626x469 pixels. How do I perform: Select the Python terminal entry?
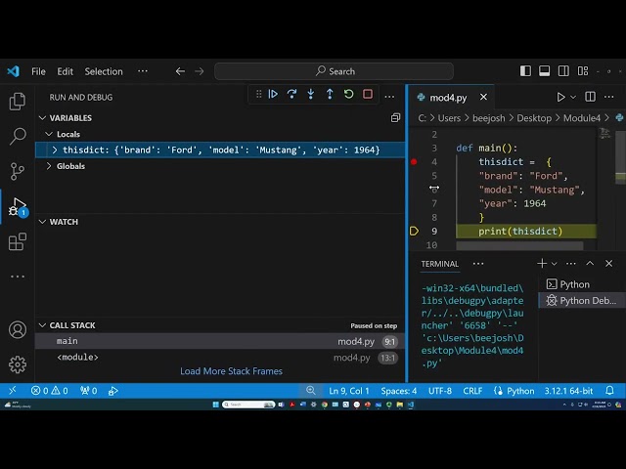point(580,284)
